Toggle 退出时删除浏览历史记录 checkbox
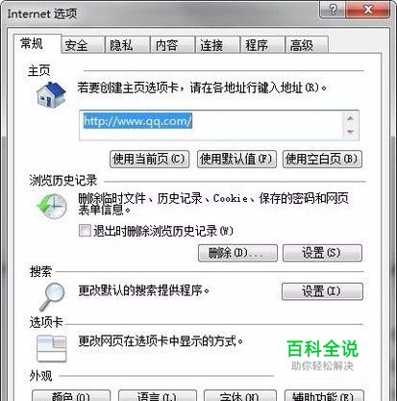 click(x=85, y=231)
